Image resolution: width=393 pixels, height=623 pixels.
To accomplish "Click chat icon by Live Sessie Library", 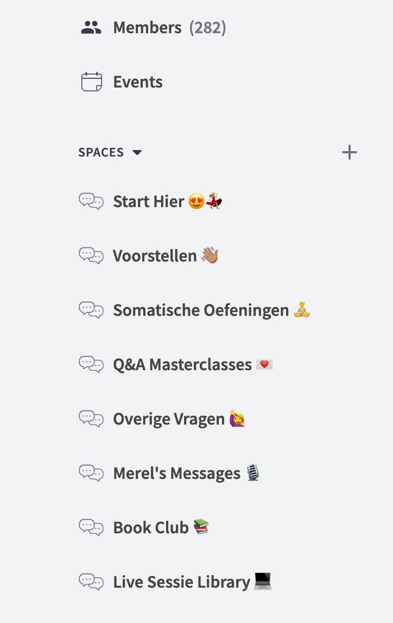I will tap(91, 582).
